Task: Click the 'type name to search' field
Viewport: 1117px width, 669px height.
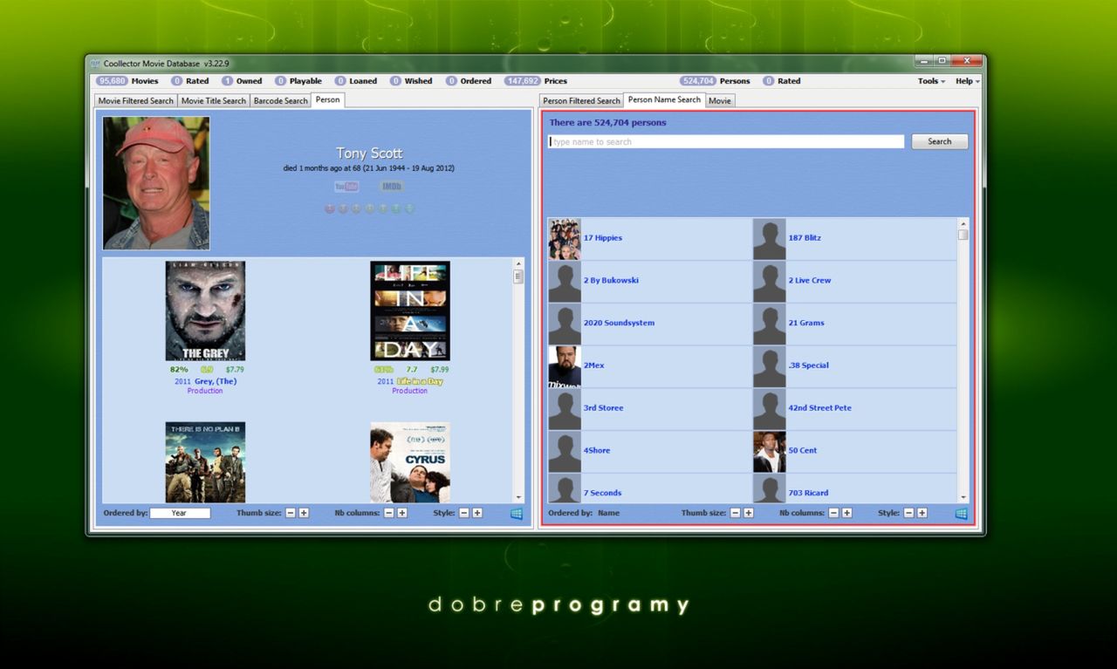Action: point(726,141)
